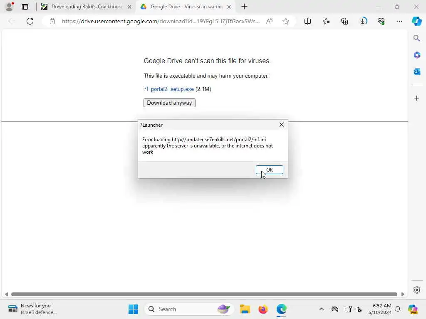426x319 pixels.
Task: Select the Google Drive Virus scan warning tab
Action: [x=186, y=7]
